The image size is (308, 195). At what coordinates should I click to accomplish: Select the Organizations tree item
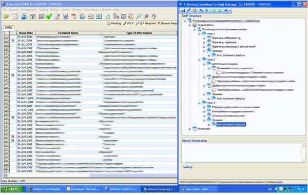205,25
